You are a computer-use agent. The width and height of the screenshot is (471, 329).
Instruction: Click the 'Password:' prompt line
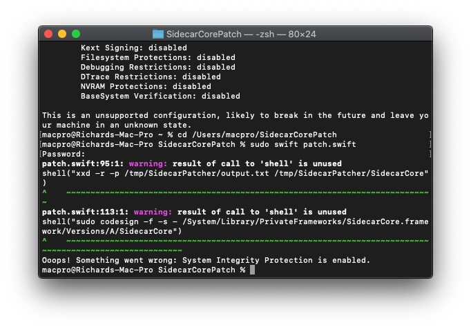point(64,154)
